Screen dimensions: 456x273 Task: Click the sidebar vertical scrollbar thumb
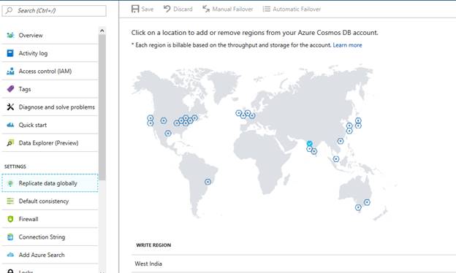(x=102, y=107)
